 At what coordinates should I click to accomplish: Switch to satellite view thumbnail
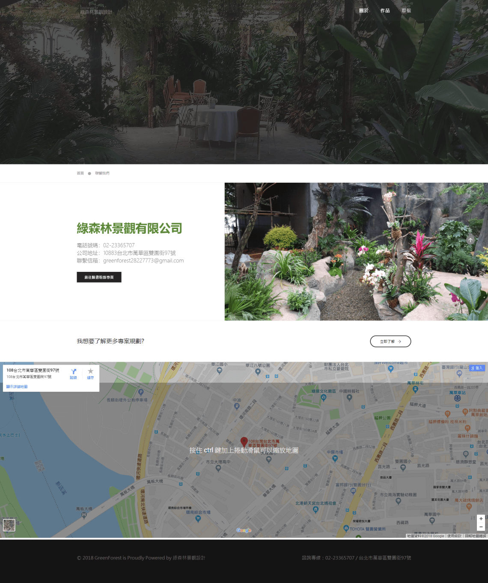(x=9, y=525)
